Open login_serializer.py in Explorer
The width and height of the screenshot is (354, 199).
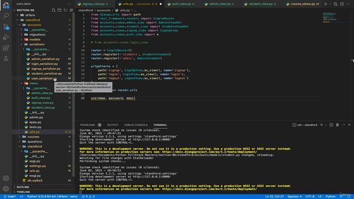coord(44,64)
